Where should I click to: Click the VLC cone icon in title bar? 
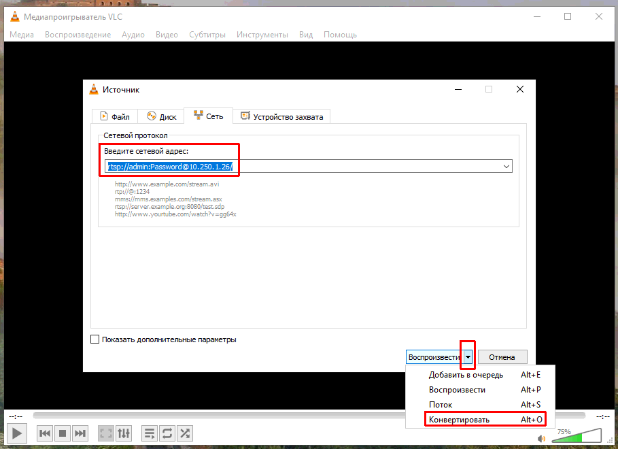click(x=15, y=16)
